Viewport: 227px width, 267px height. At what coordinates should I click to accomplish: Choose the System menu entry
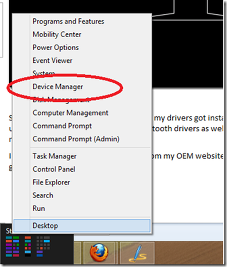pos(44,73)
